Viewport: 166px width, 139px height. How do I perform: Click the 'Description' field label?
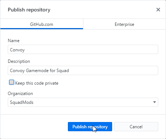click(19, 61)
